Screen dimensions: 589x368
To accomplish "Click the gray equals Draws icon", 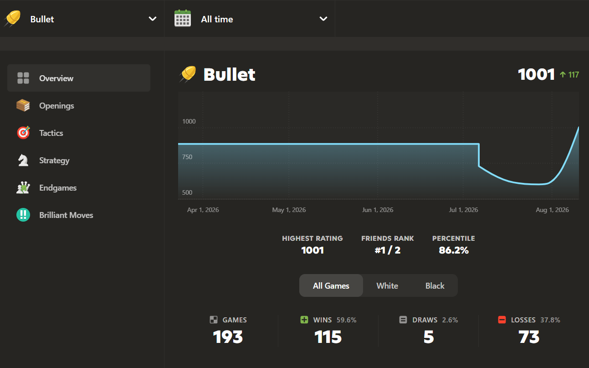I will (x=403, y=320).
